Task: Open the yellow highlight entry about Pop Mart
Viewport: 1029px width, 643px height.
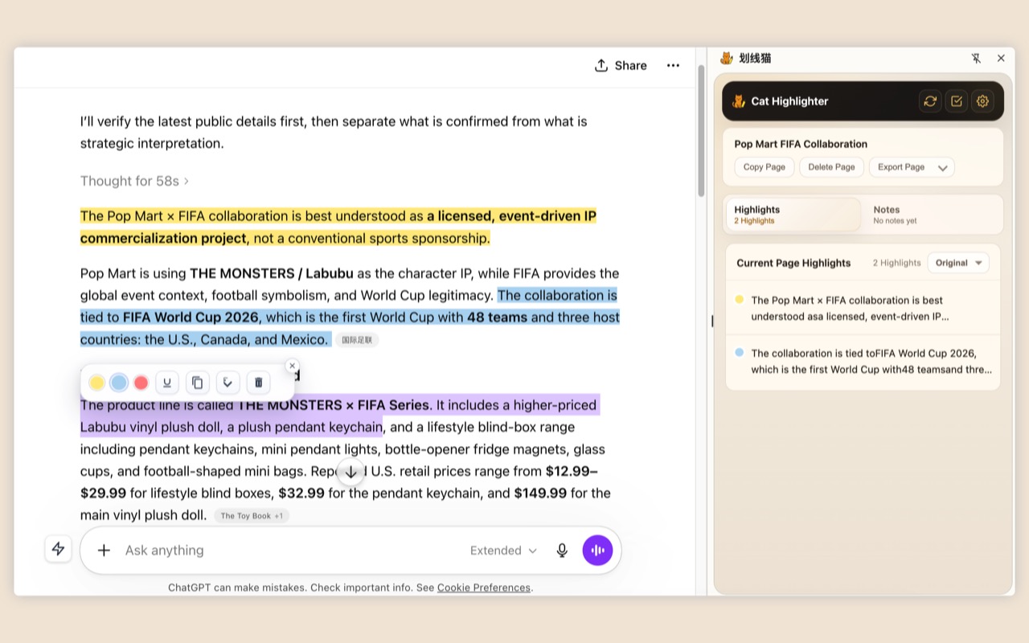Action: 863,308
